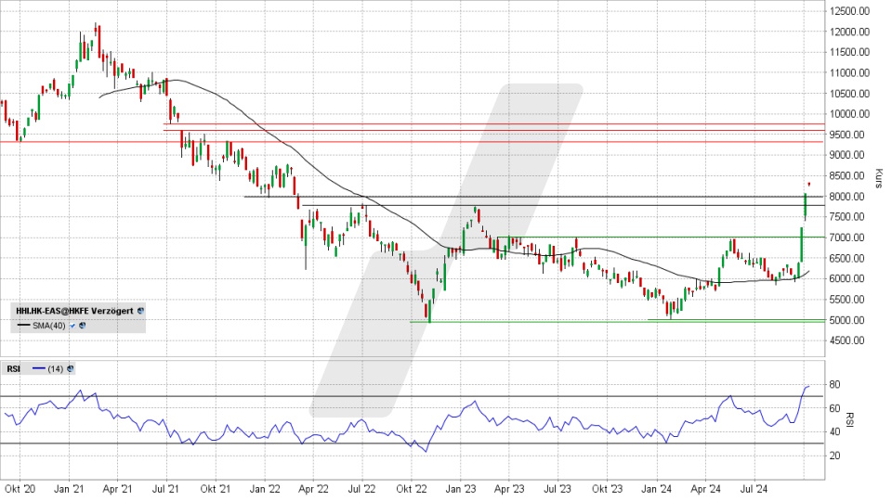Screen dimensions: 892x501
Task: Select the SMA(40) legend label
Action: [x=49, y=326]
